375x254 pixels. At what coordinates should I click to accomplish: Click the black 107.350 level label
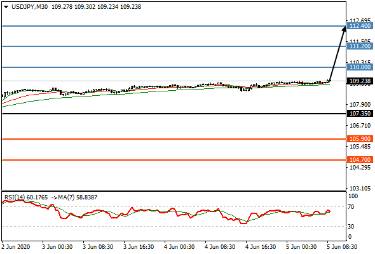pyautogui.click(x=360, y=114)
